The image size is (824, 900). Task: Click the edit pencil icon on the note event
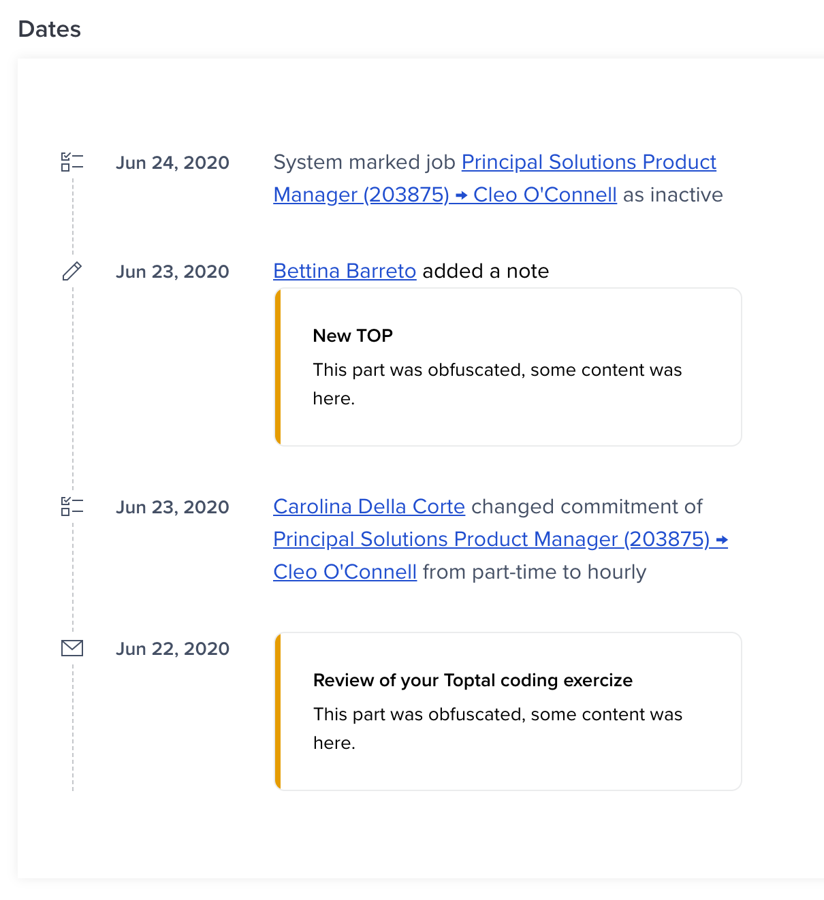pos(72,272)
